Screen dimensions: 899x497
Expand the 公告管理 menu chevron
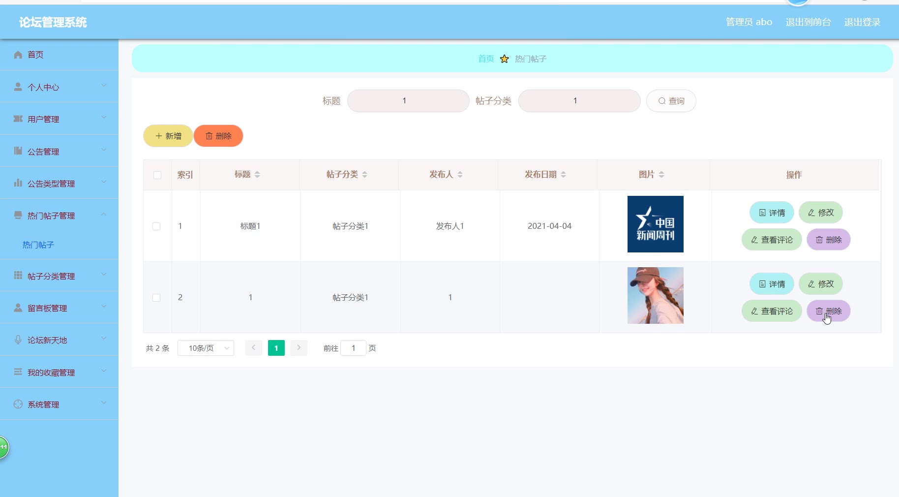(104, 150)
